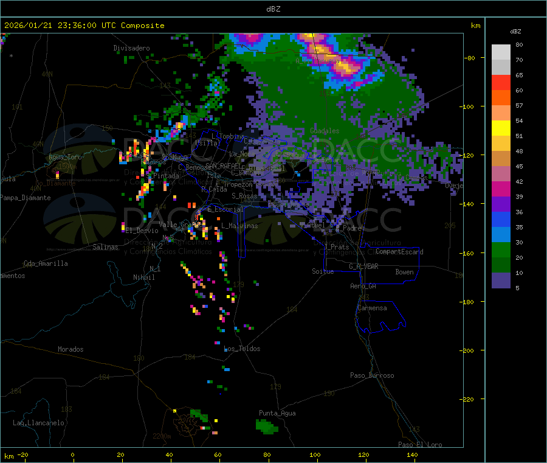
Task: Click the km unit label at top right of map
Action: pos(476,26)
